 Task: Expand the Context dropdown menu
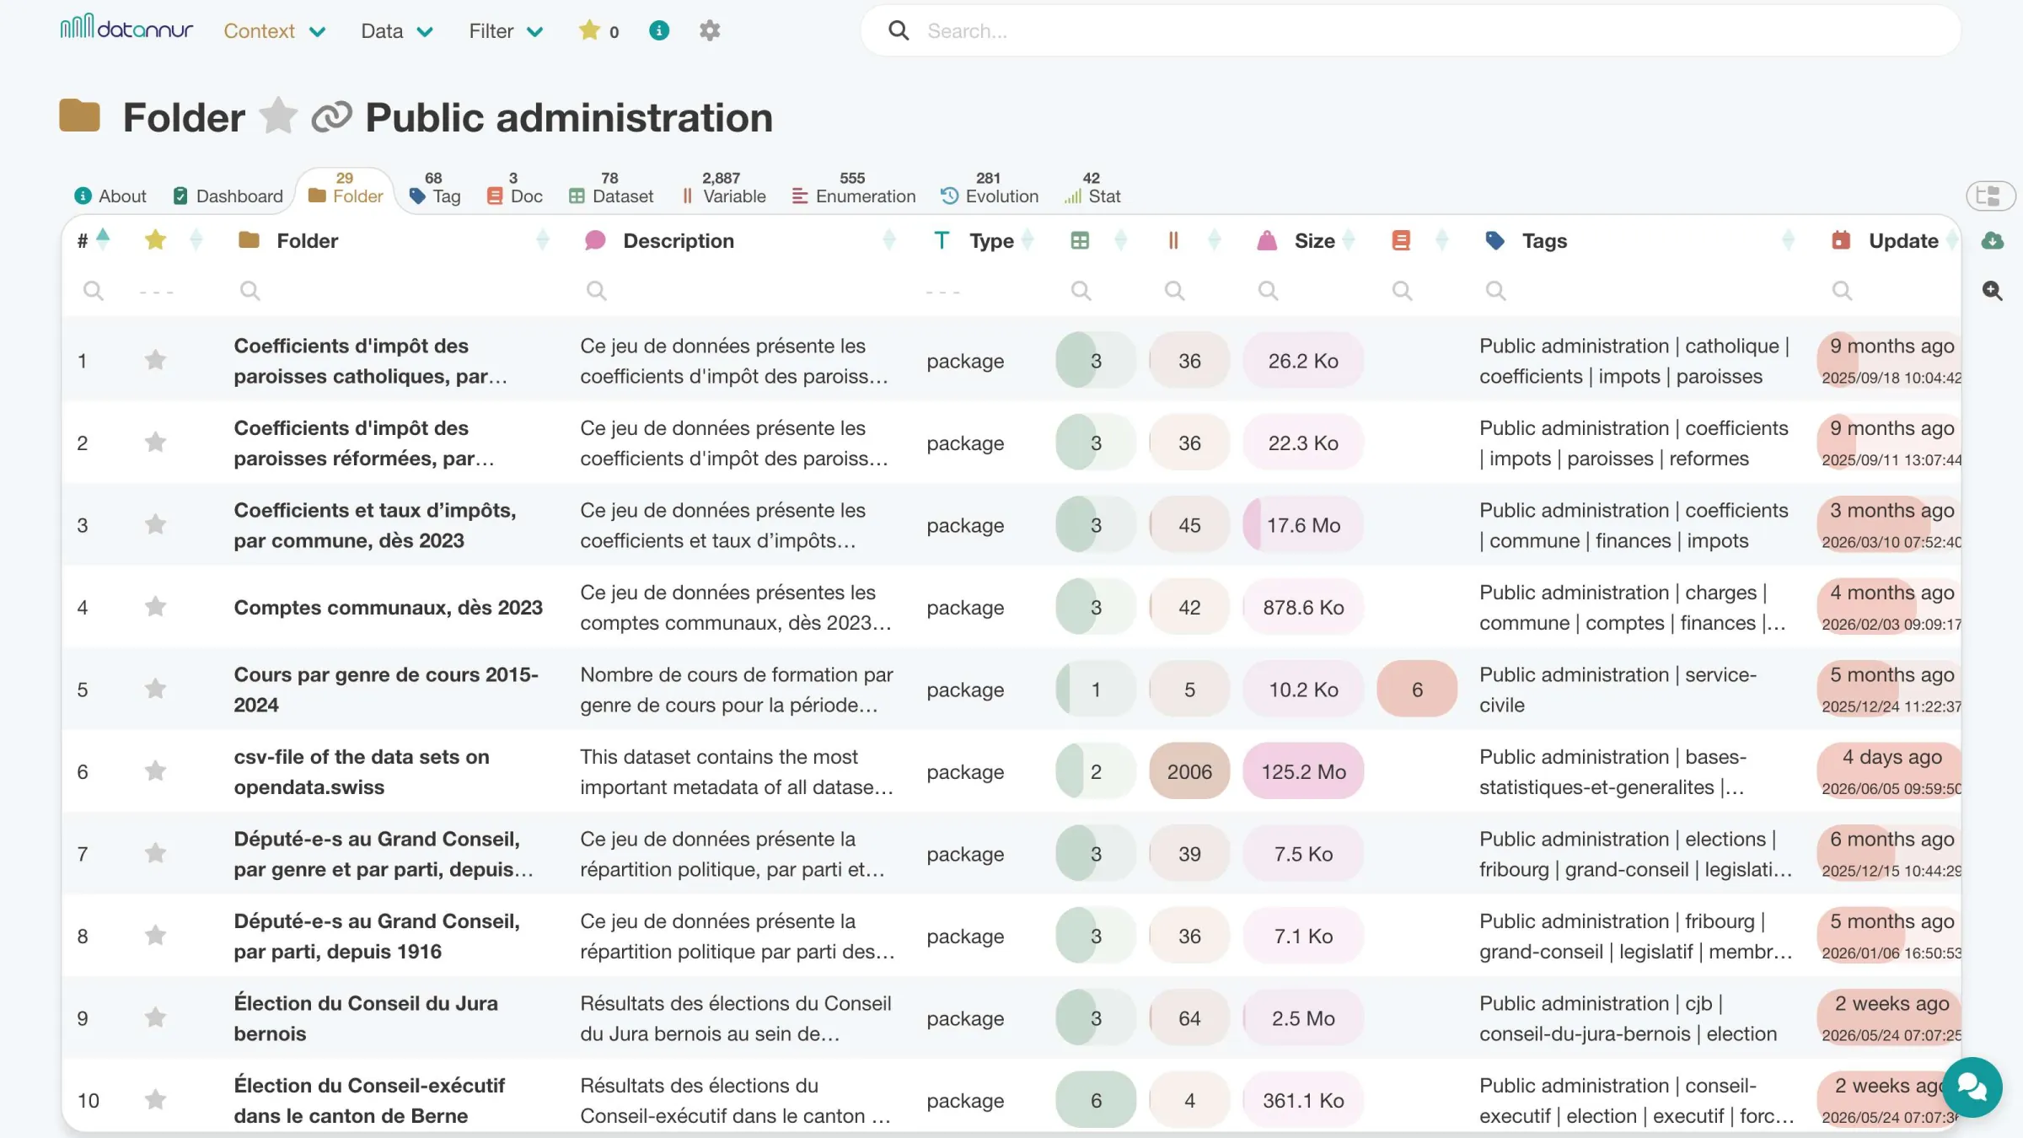275,31
